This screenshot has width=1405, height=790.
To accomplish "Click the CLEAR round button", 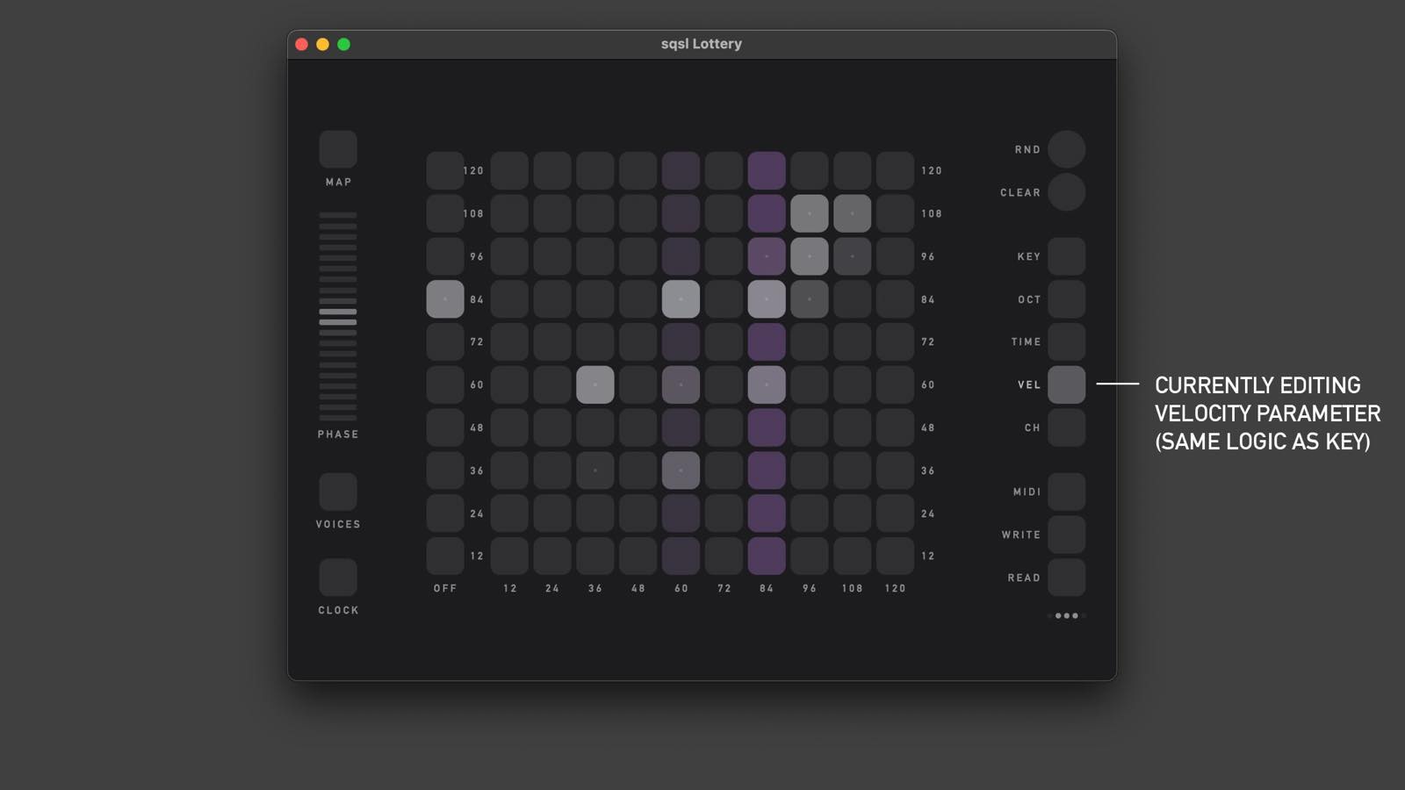I will click(x=1066, y=192).
